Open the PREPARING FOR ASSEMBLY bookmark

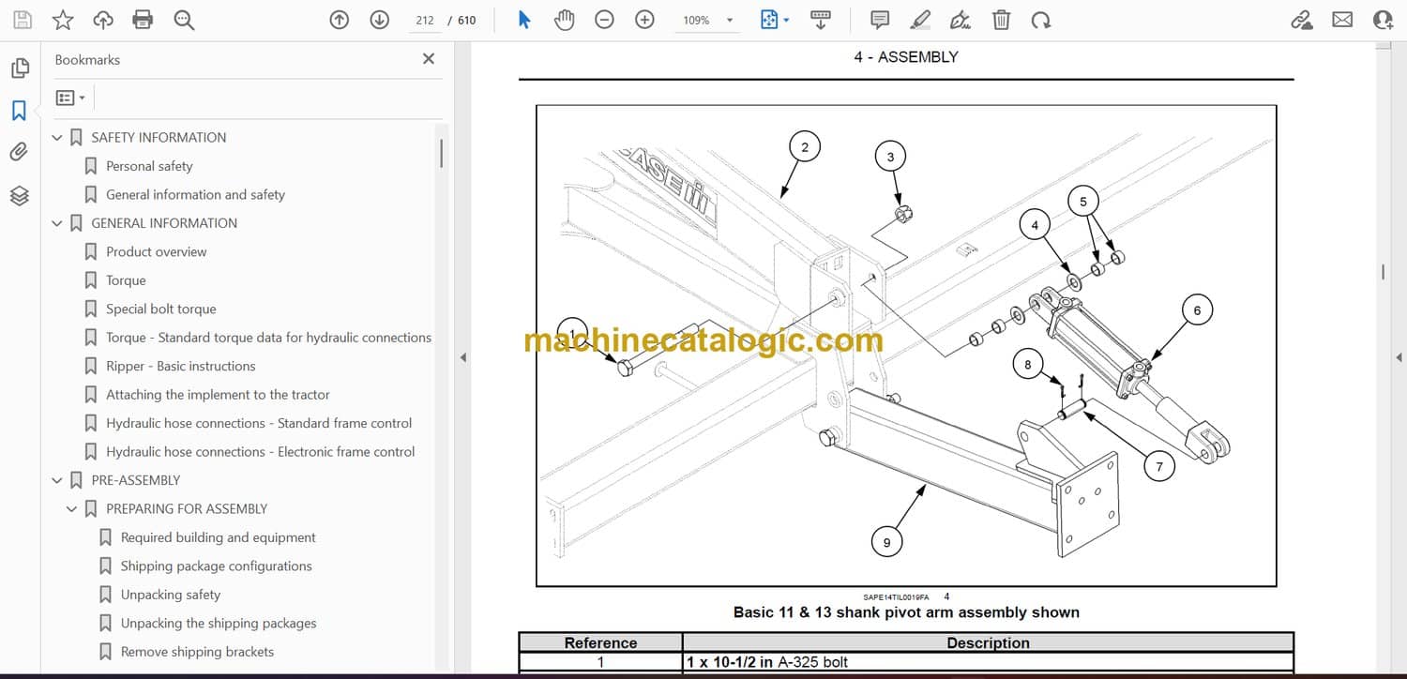click(187, 509)
